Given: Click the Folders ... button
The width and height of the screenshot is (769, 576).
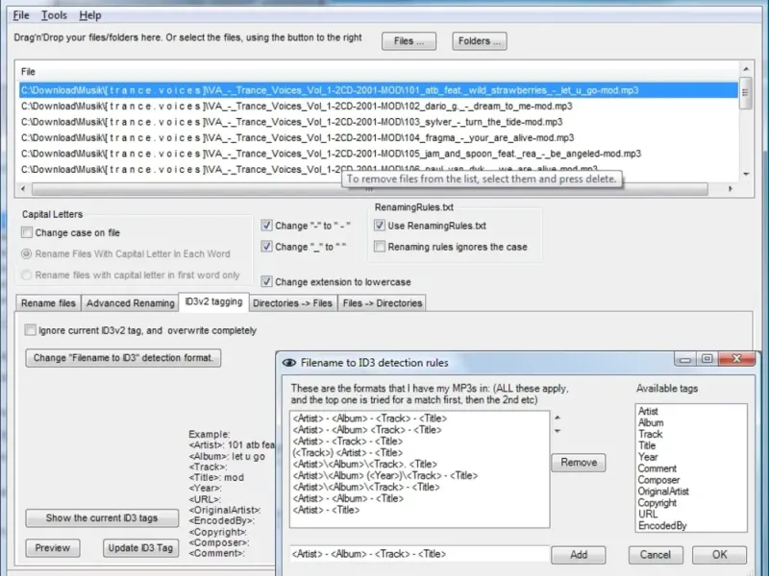Looking at the screenshot, I should (x=479, y=41).
